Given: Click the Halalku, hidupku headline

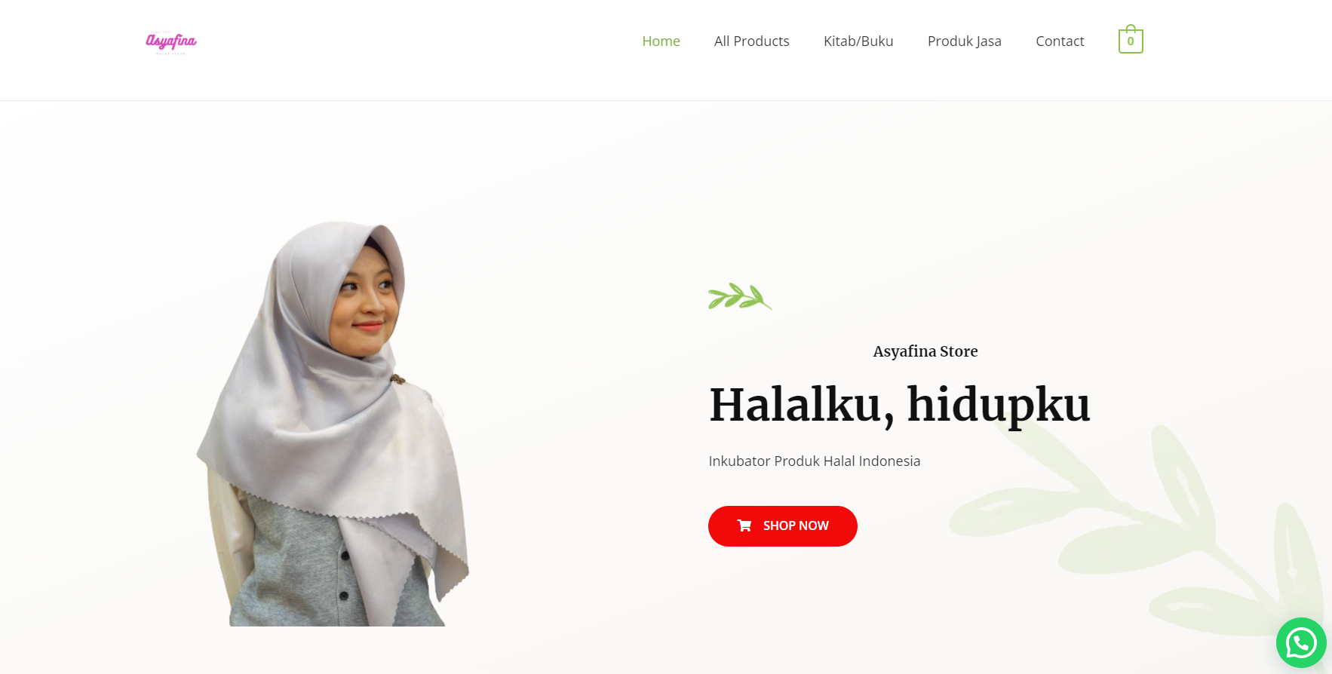Looking at the screenshot, I should 900,406.
